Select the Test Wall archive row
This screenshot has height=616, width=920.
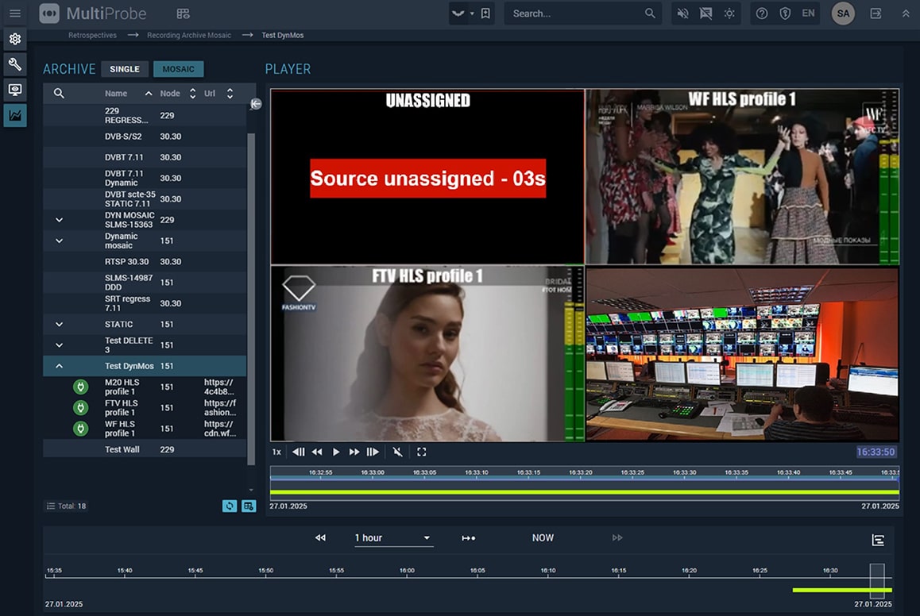tap(145, 449)
